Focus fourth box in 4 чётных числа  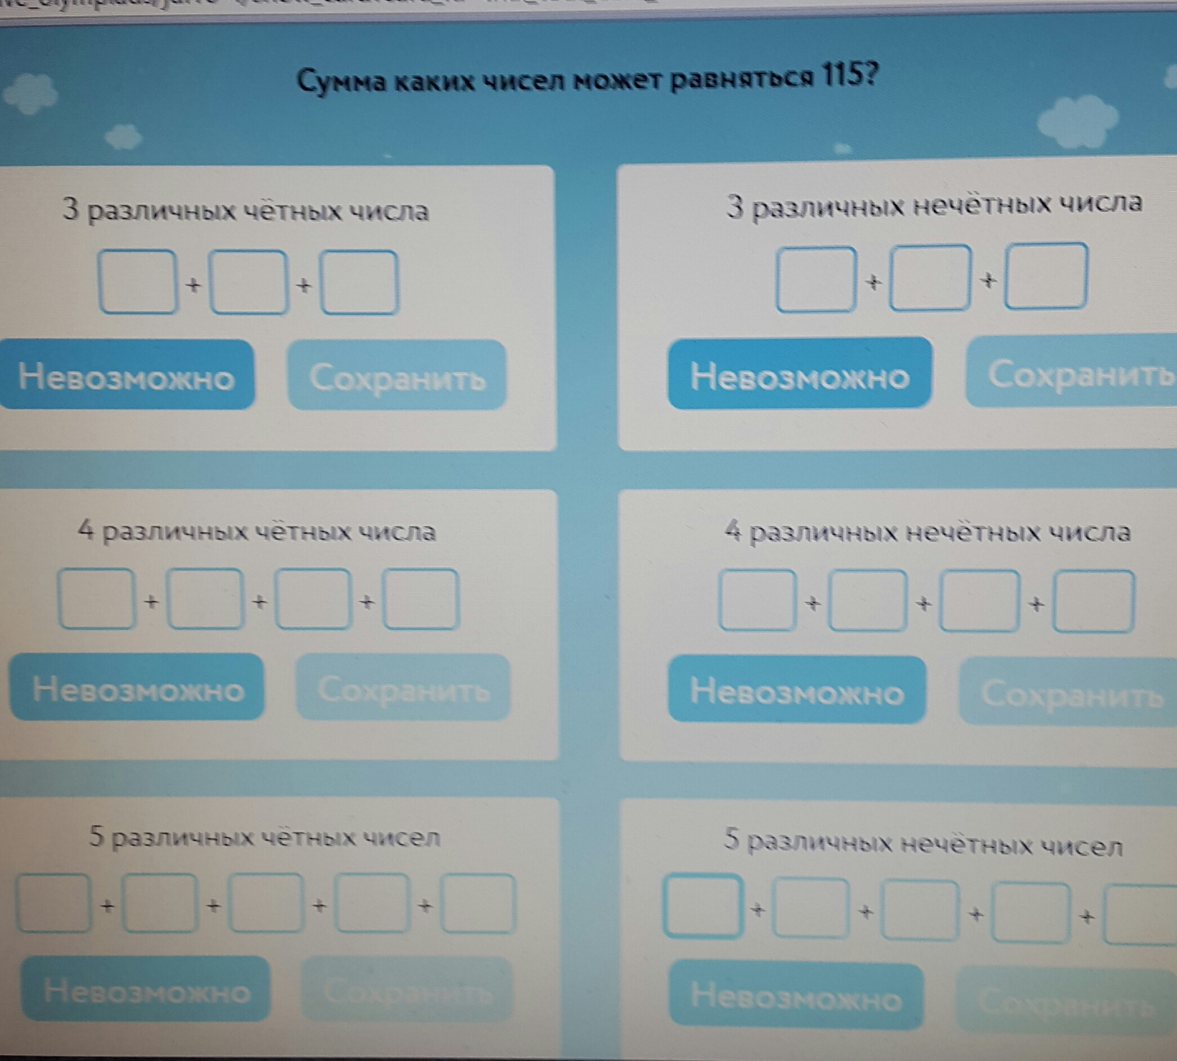click(420, 600)
